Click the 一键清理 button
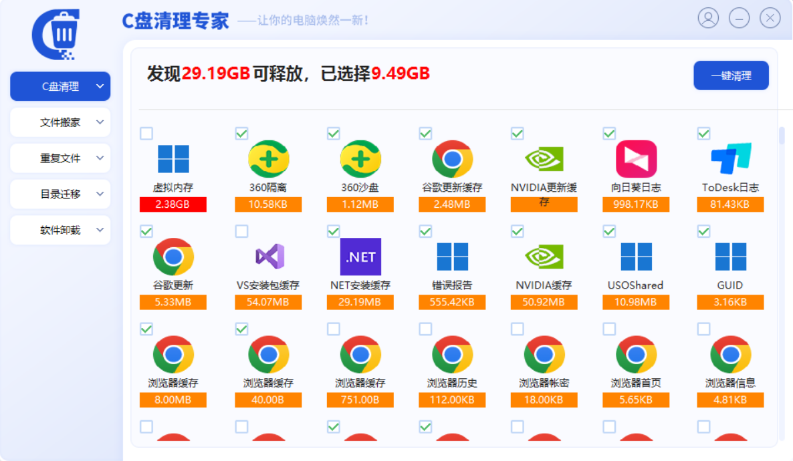This screenshot has width=793, height=461. point(731,75)
